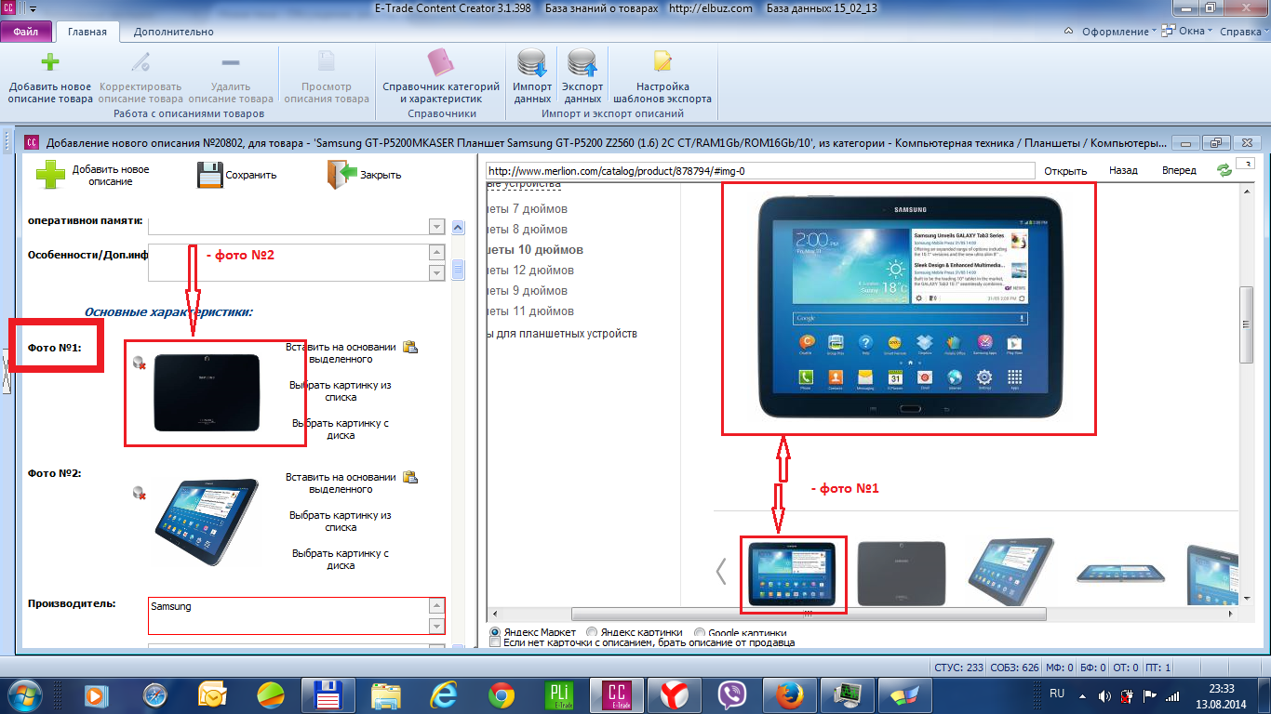The height and width of the screenshot is (714, 1271).
Task: Click Выбрать картинку с диска for Фото №1
Action: click(341, 430)
